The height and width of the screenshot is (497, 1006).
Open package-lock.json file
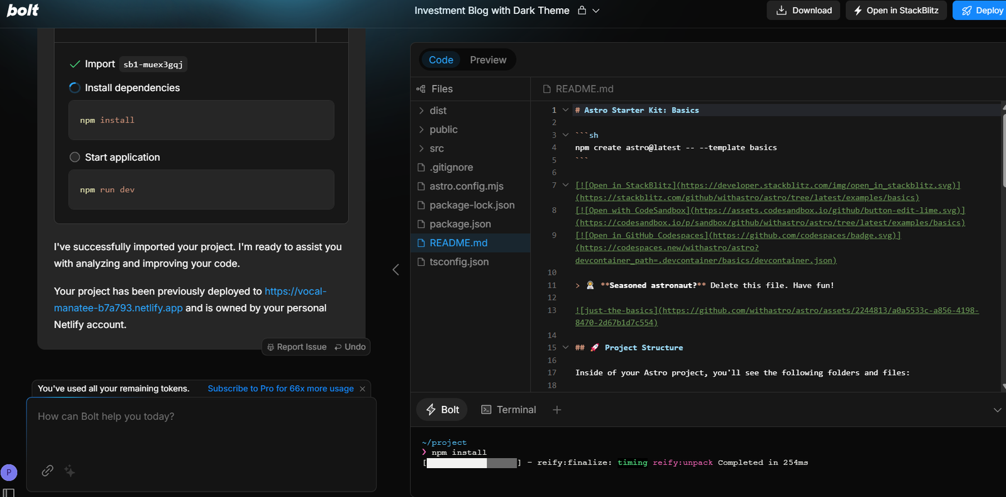[470, 205]
